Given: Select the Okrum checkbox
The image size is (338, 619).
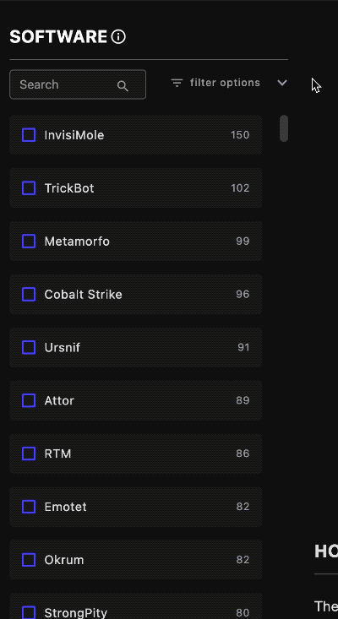Looking at the screenshot, I should click(x=29, y=560).
